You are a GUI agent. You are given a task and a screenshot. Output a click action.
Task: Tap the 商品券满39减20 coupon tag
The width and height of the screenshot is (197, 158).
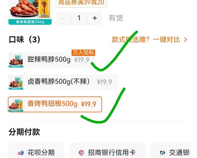[x=81, y=3]
